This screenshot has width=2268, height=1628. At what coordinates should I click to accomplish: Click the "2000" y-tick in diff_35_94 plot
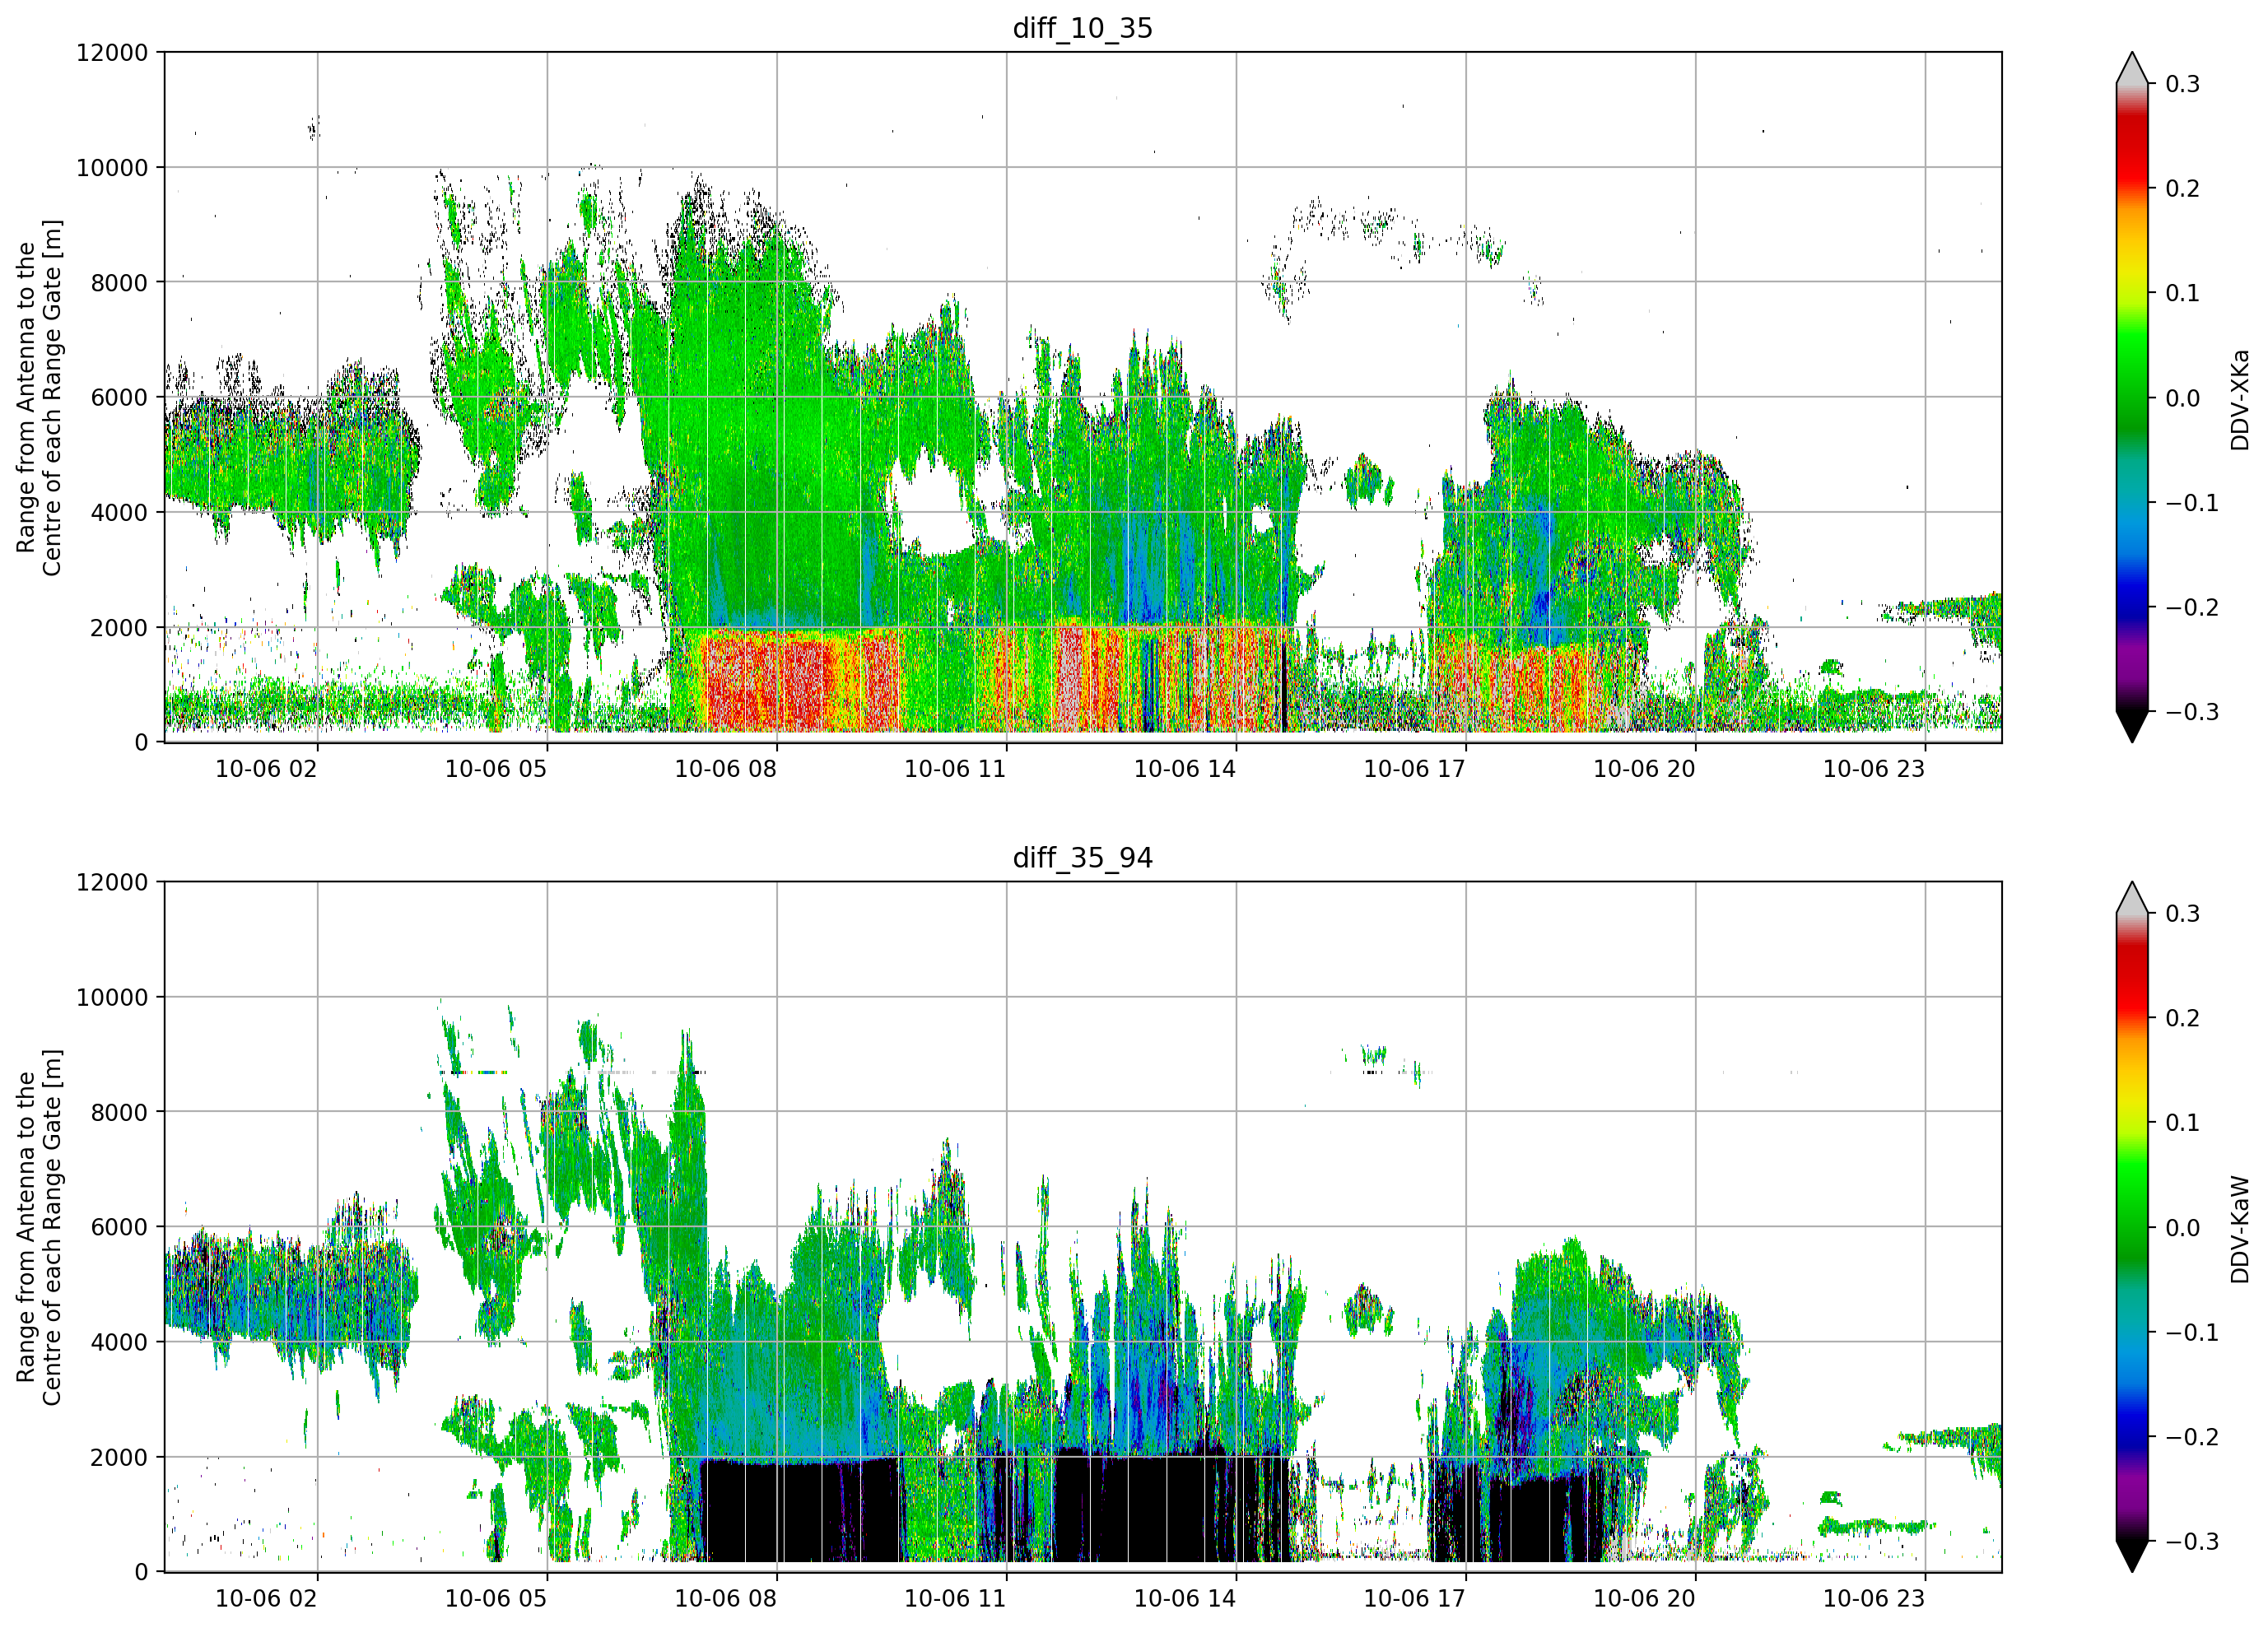click(119, 1457)
